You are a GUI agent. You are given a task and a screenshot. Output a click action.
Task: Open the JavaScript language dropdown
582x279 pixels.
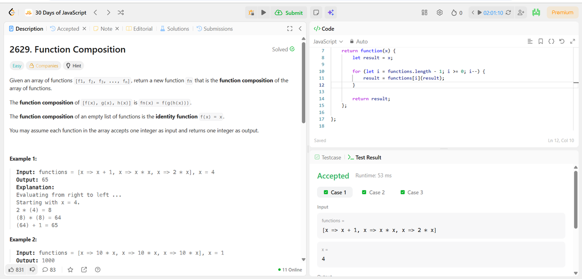[328, 42]
